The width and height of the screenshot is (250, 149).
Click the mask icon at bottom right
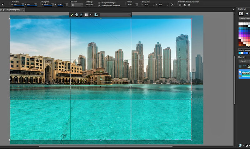(x=247, y=145)
